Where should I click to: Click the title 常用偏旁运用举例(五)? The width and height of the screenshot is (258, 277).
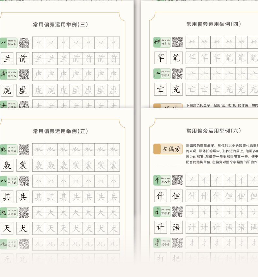60,131
